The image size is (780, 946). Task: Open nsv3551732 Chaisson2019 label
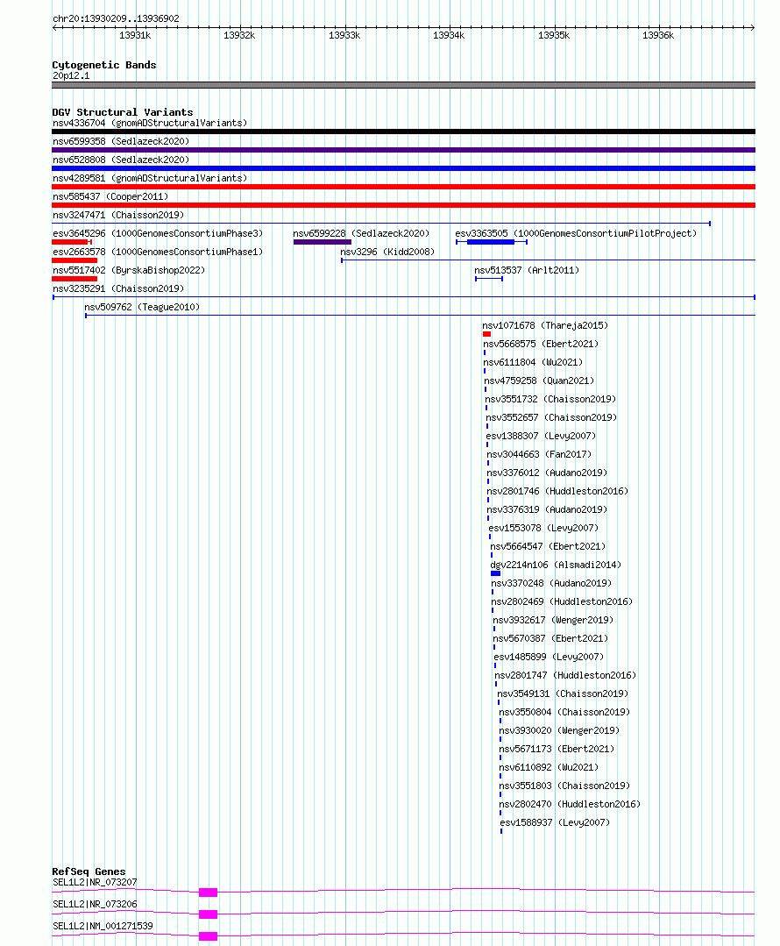point(550,399)
